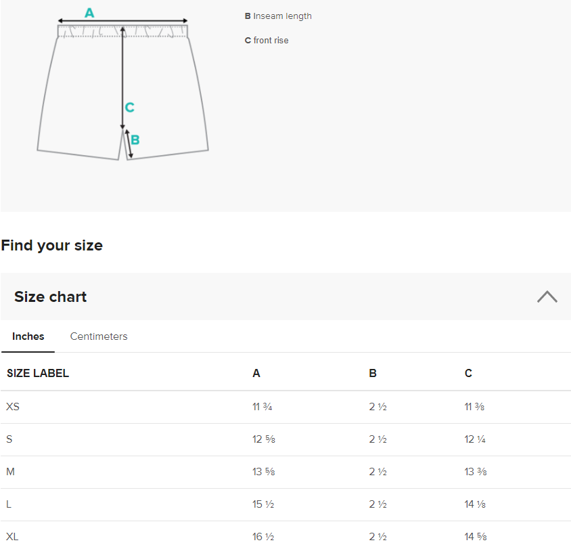571x549 pixels.
Task: Select the Inches tab
Action: pyautogui.click(x=28, y=336)
